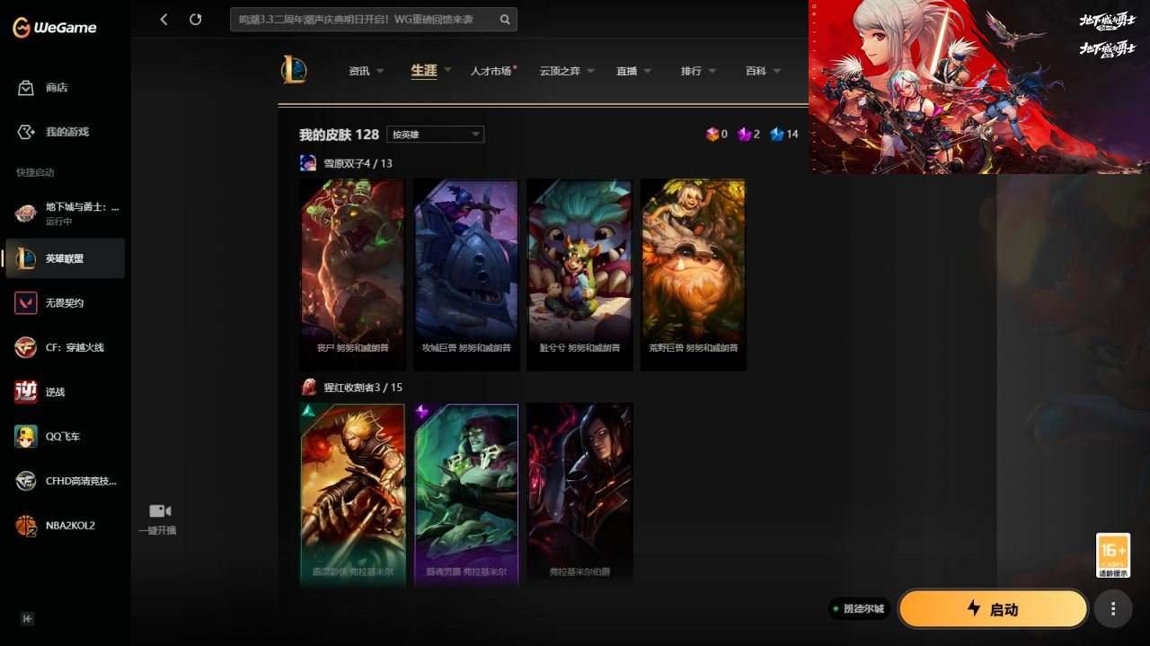Select the 班德尔城 server button
Viewport: 1150px width, 646px height.
point(860,609)
